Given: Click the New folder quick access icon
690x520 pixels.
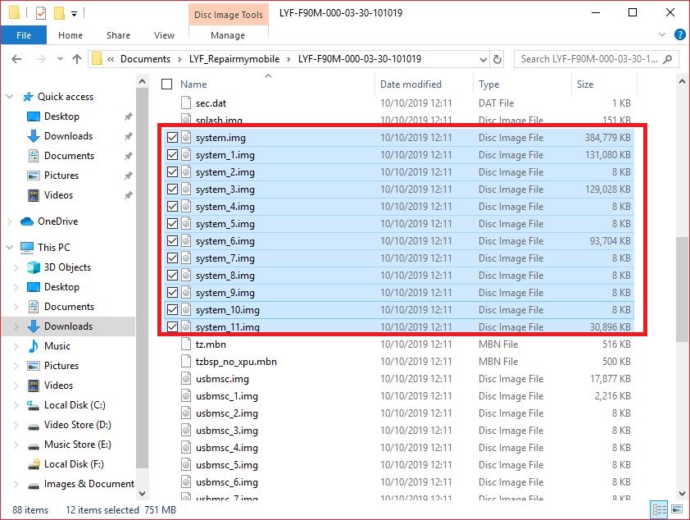Looking at the screenshot, I should pos(59,13).
